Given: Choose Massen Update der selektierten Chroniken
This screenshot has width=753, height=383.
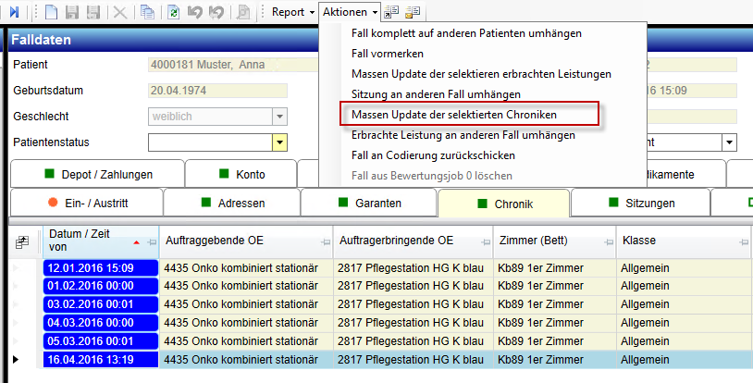Looking at the screenshot, I should 454,115.
